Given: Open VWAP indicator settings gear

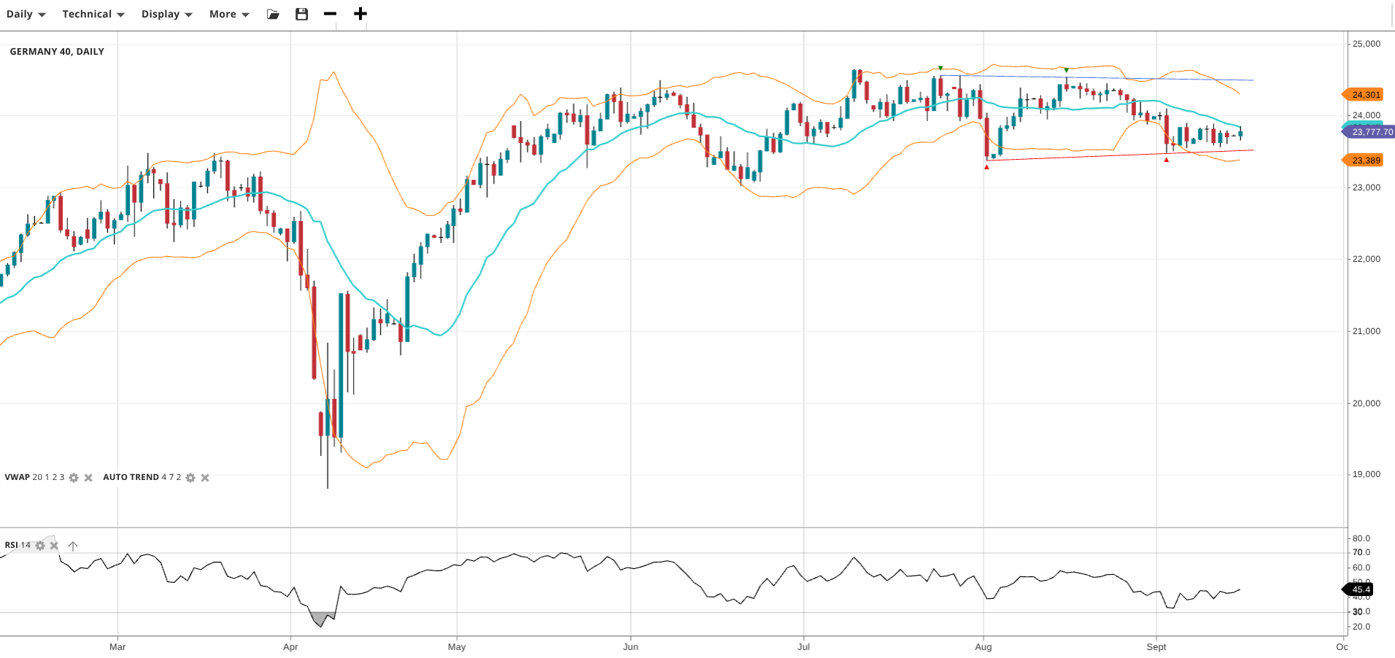Looking at the screenshot, I should pyautogui.click(x=74, y=478).
